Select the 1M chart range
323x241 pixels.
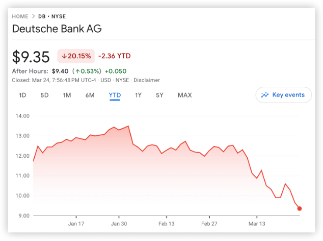tap(67, 95)
